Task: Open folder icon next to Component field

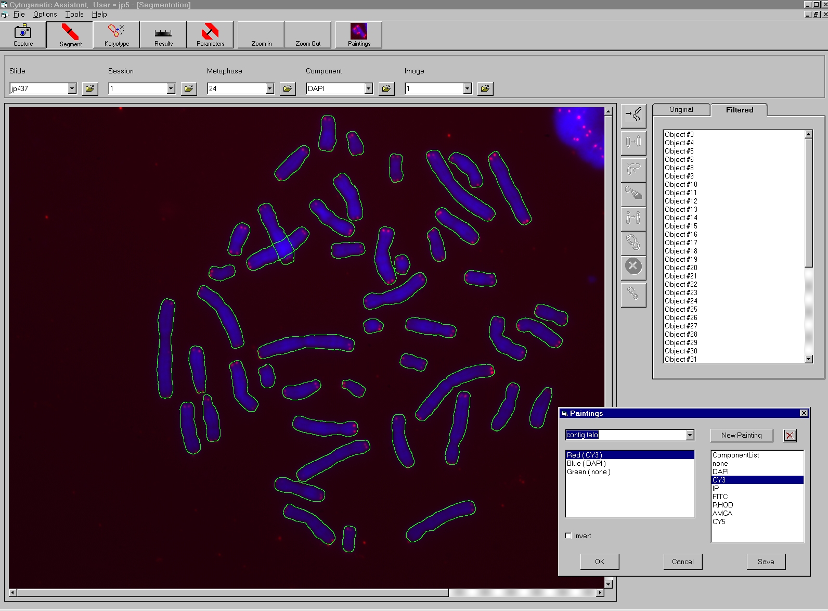Action: [386, 88]
